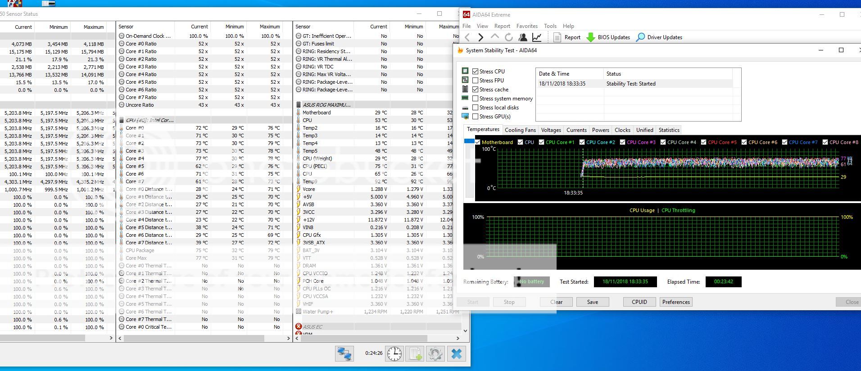
Task: Enable Stress FPU checkbox
Action: pos(475,80)
